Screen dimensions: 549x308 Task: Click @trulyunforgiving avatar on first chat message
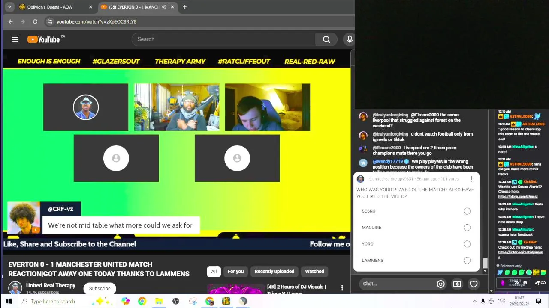[363, 117]
